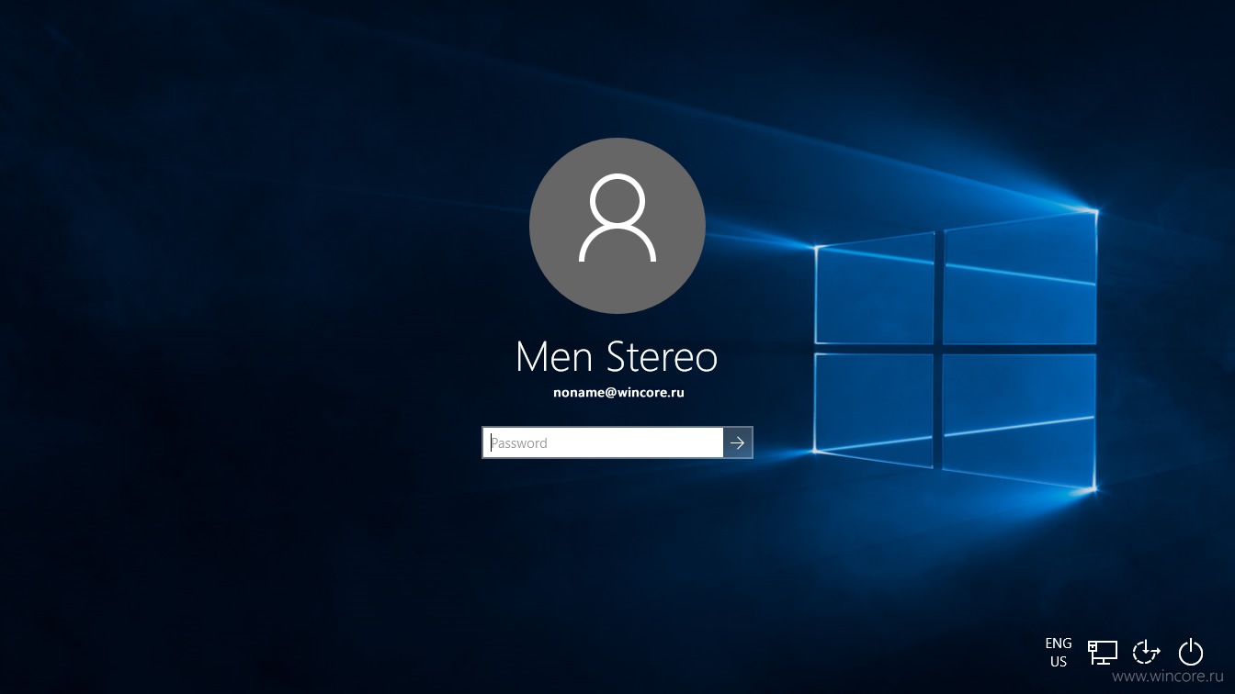Click the "noname@wincore.ru" email text
1235x694 pixels.
(x=618, y=393)
